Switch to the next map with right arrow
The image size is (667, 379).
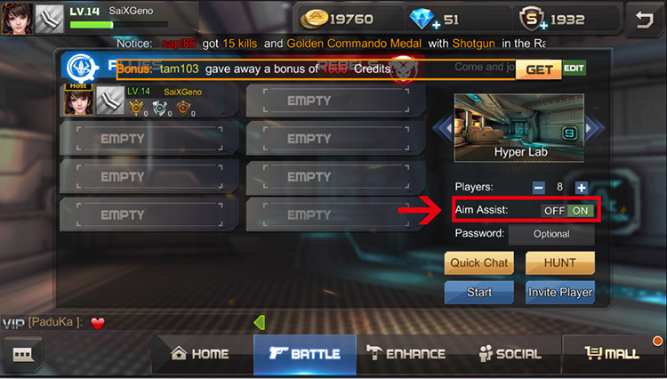pos(594,127)
